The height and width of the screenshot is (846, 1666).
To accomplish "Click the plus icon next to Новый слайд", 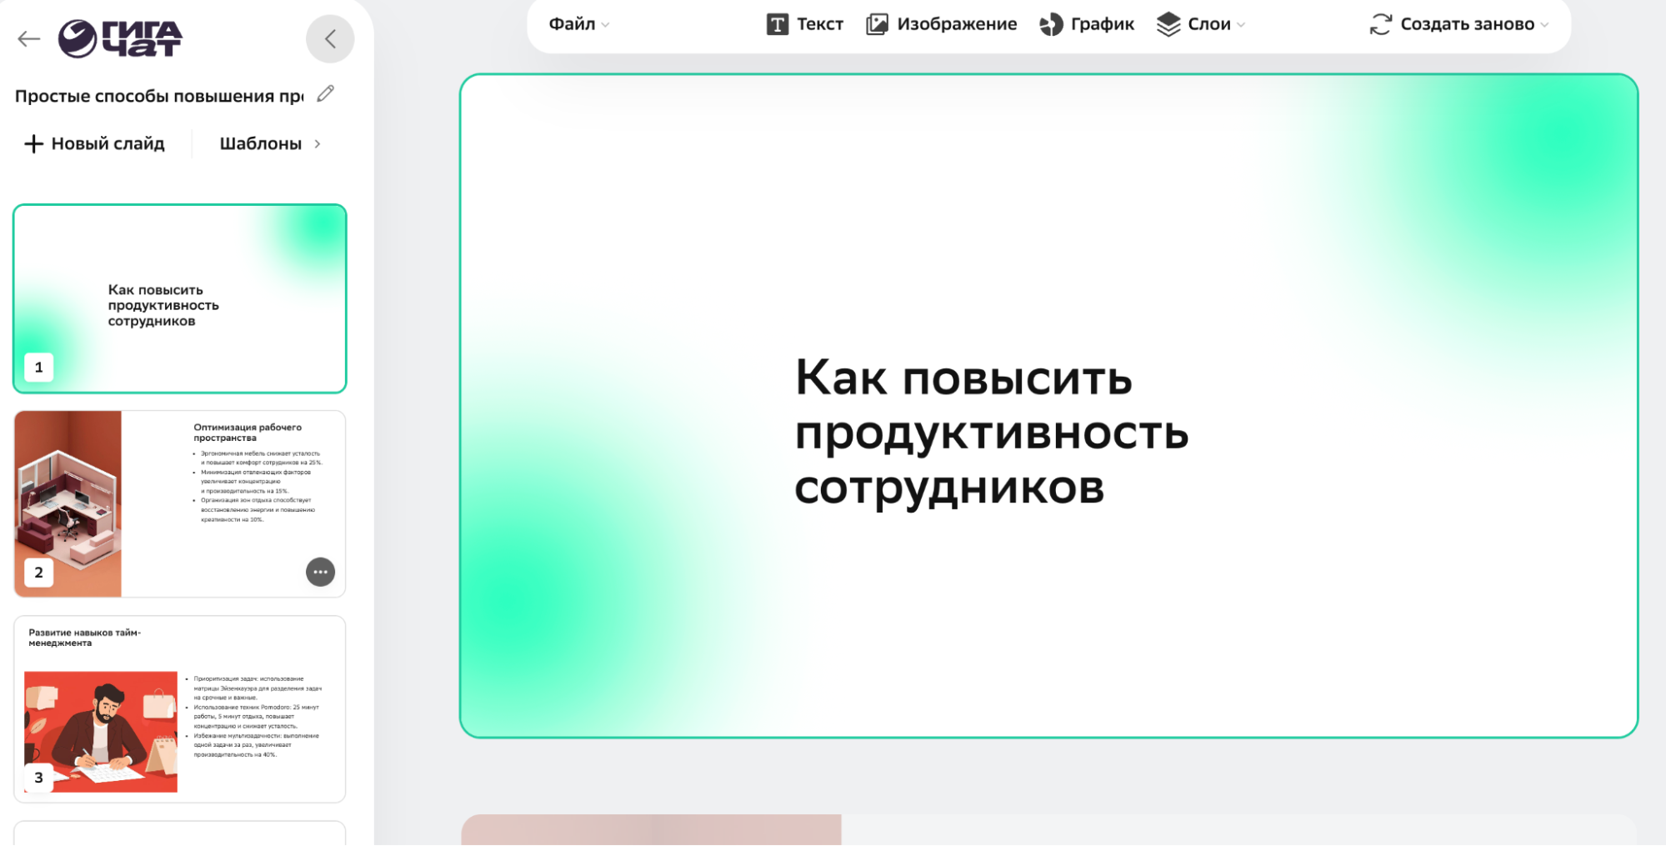I will pos(33,143).
